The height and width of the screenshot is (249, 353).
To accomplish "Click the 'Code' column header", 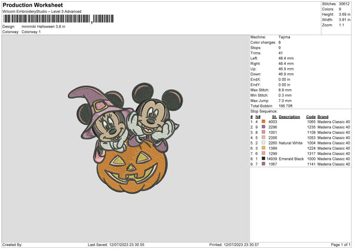I will [x=311, y=117].
